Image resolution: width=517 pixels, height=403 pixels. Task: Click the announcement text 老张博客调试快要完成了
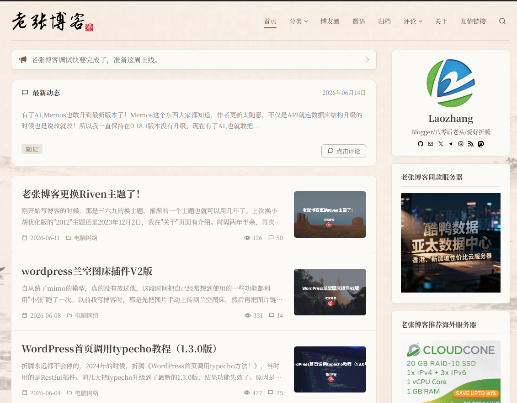coord(95,60)
